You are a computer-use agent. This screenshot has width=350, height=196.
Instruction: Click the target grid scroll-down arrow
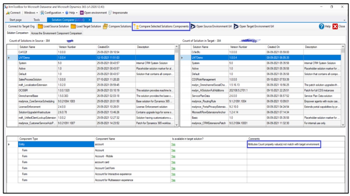click(343, 125)
